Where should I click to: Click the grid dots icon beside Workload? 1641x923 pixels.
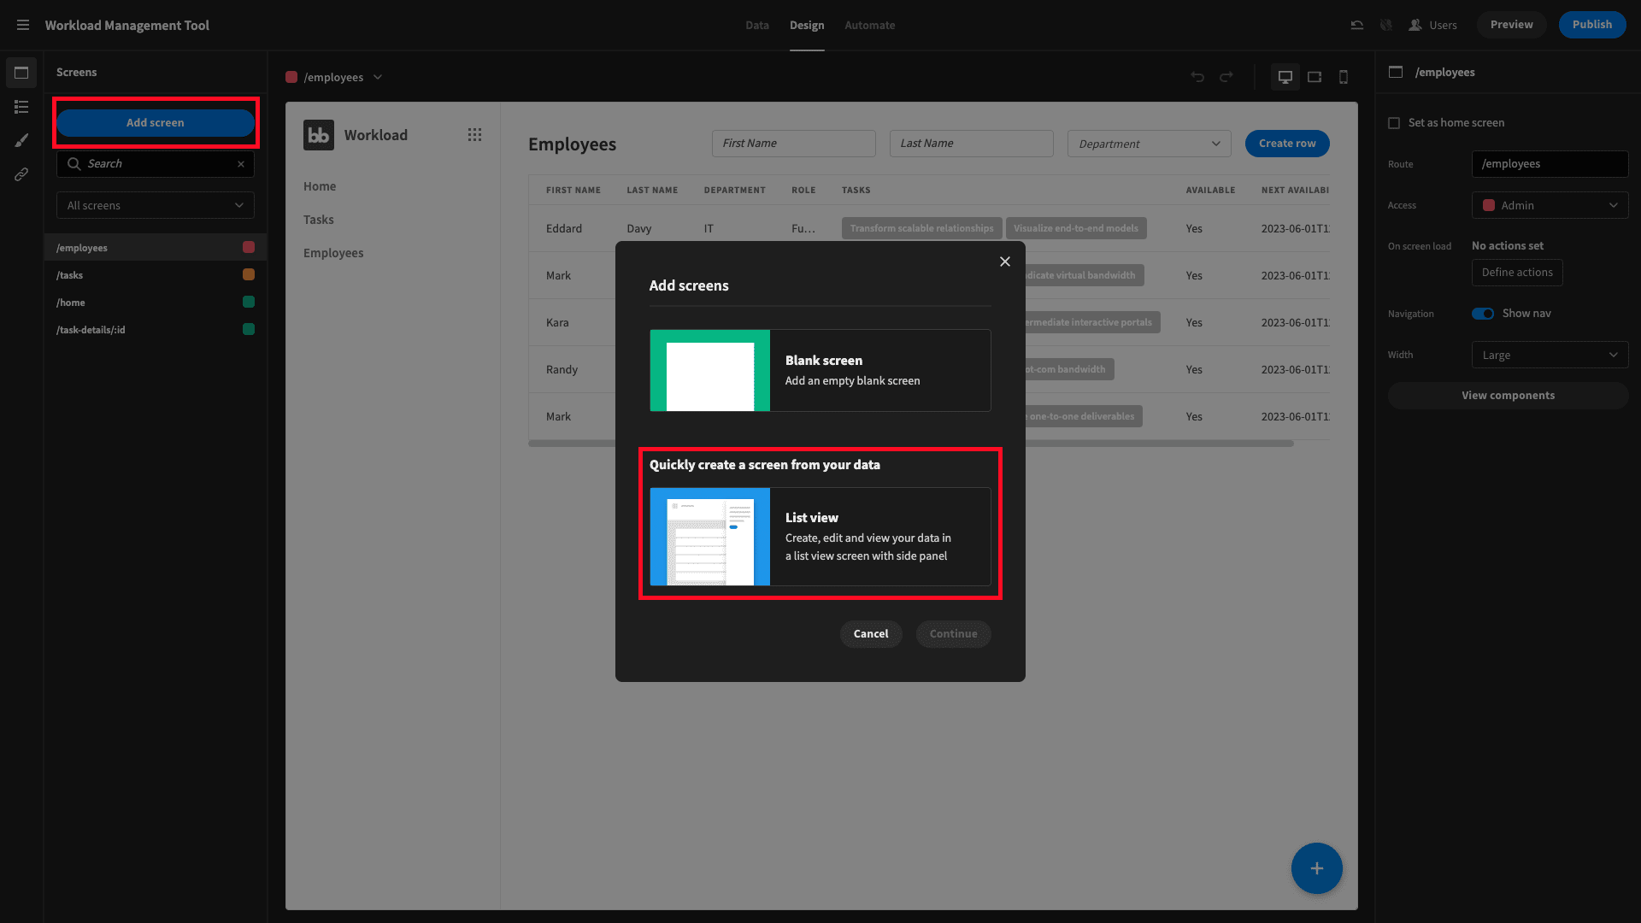(474, 135)
